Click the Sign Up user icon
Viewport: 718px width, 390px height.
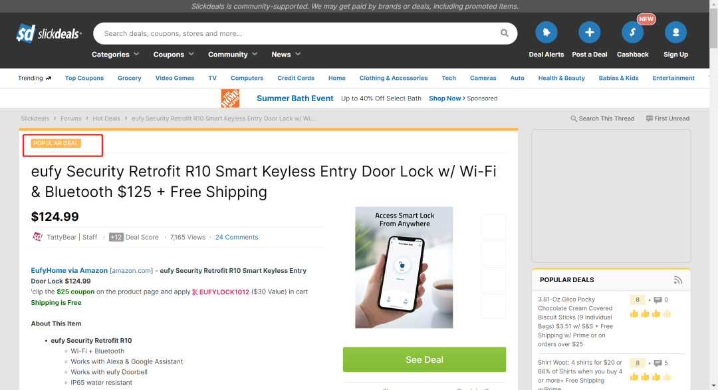[675, 33]
